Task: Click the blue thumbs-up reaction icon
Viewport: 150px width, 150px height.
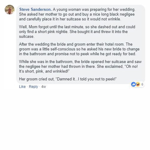Action: 133,84
